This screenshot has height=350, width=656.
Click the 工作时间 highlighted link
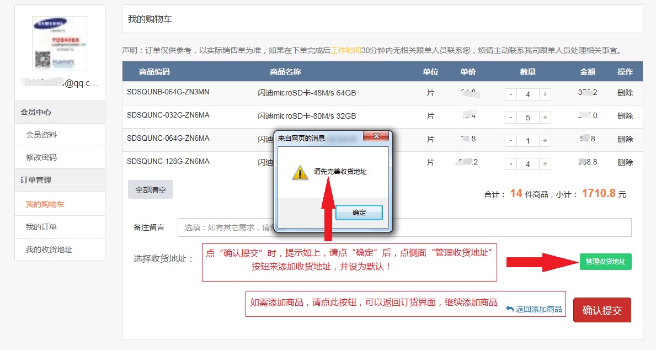pos(345,50)
